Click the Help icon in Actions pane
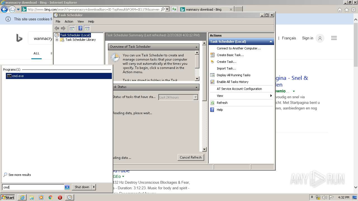Viewport: 358px width, 201px height. [213, 110]
